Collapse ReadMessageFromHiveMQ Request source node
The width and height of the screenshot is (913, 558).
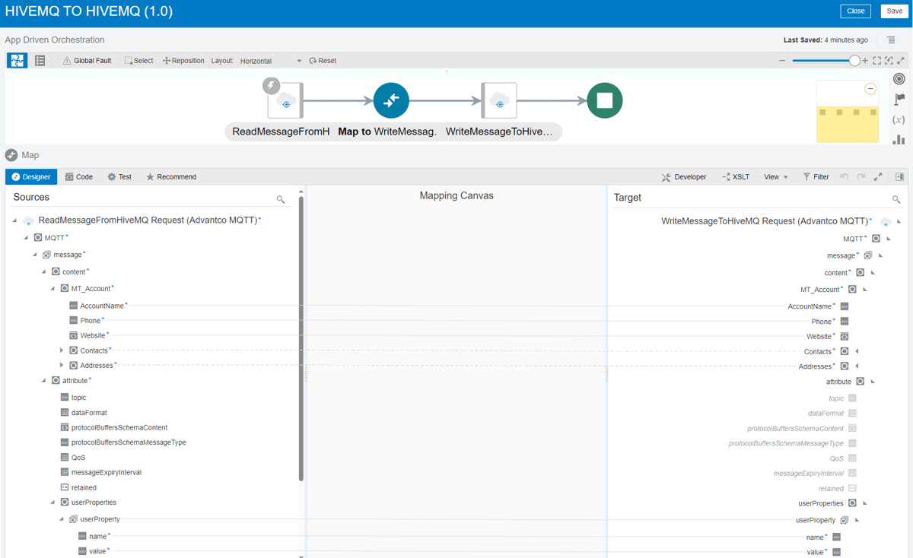tap(14, 220)
